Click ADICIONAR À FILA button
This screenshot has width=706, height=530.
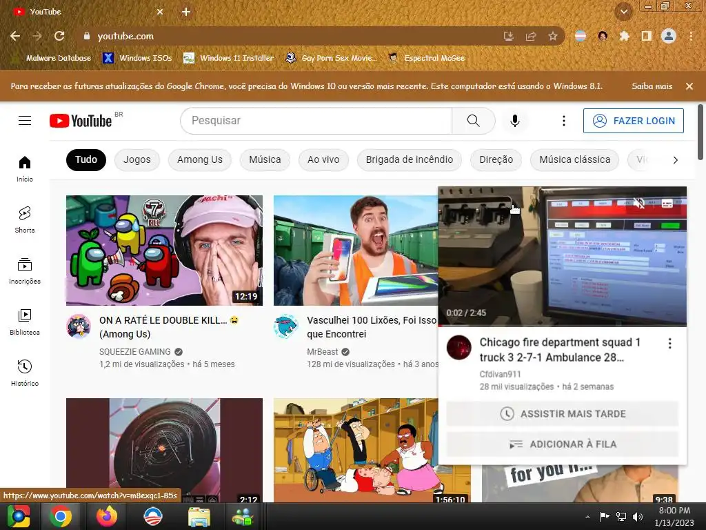pyautogui.click(x=563, y=444)
